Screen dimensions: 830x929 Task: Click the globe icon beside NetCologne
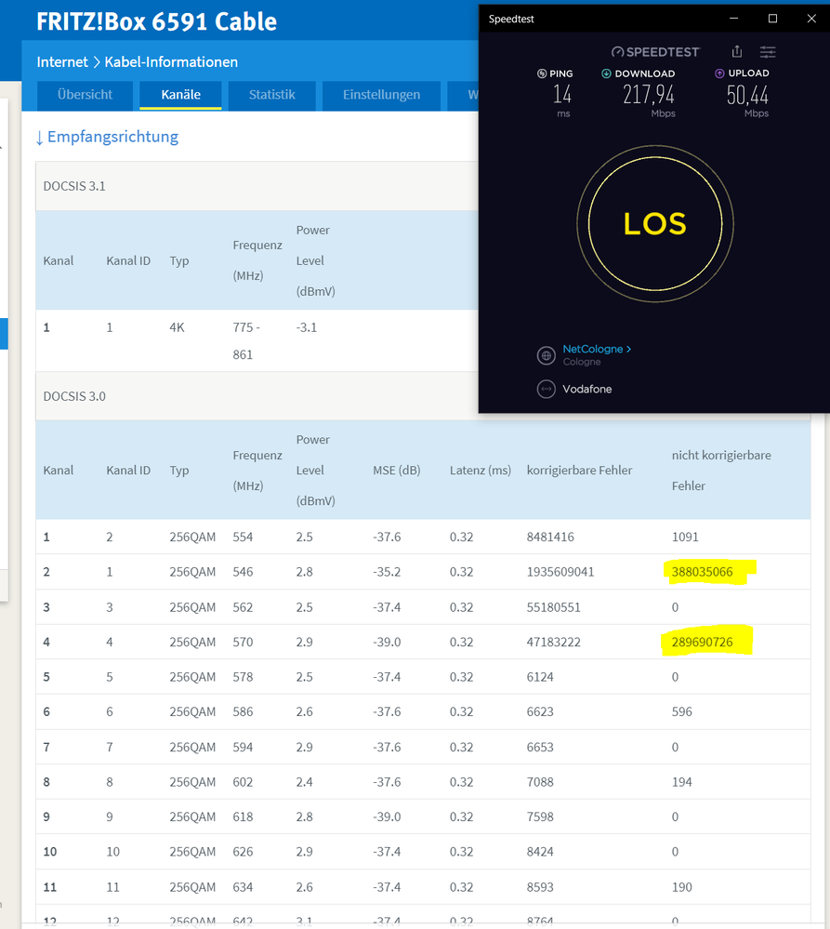(546, 355)
